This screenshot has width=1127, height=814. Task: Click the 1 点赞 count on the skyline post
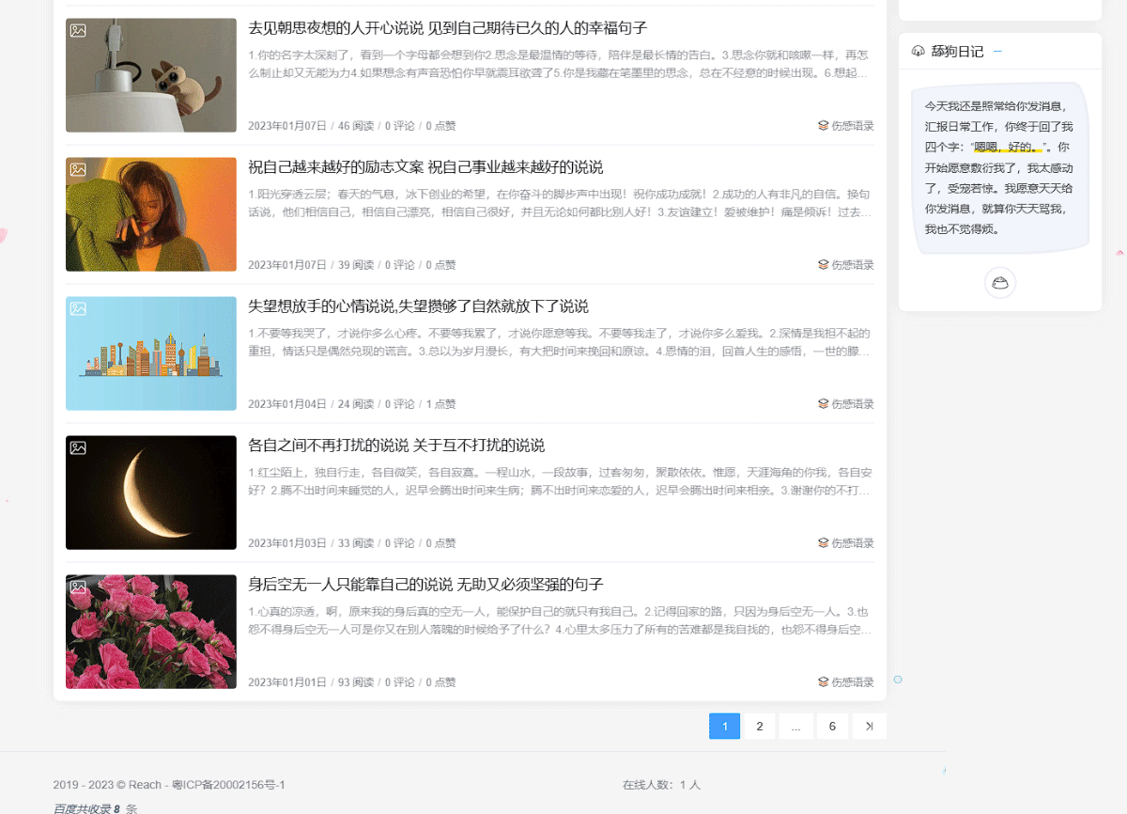(441, 404)
